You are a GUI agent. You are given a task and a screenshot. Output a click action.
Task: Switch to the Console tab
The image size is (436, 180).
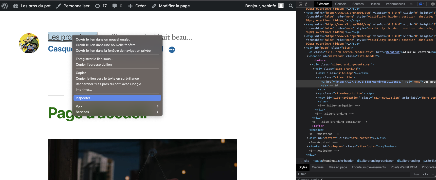[341, 4]
